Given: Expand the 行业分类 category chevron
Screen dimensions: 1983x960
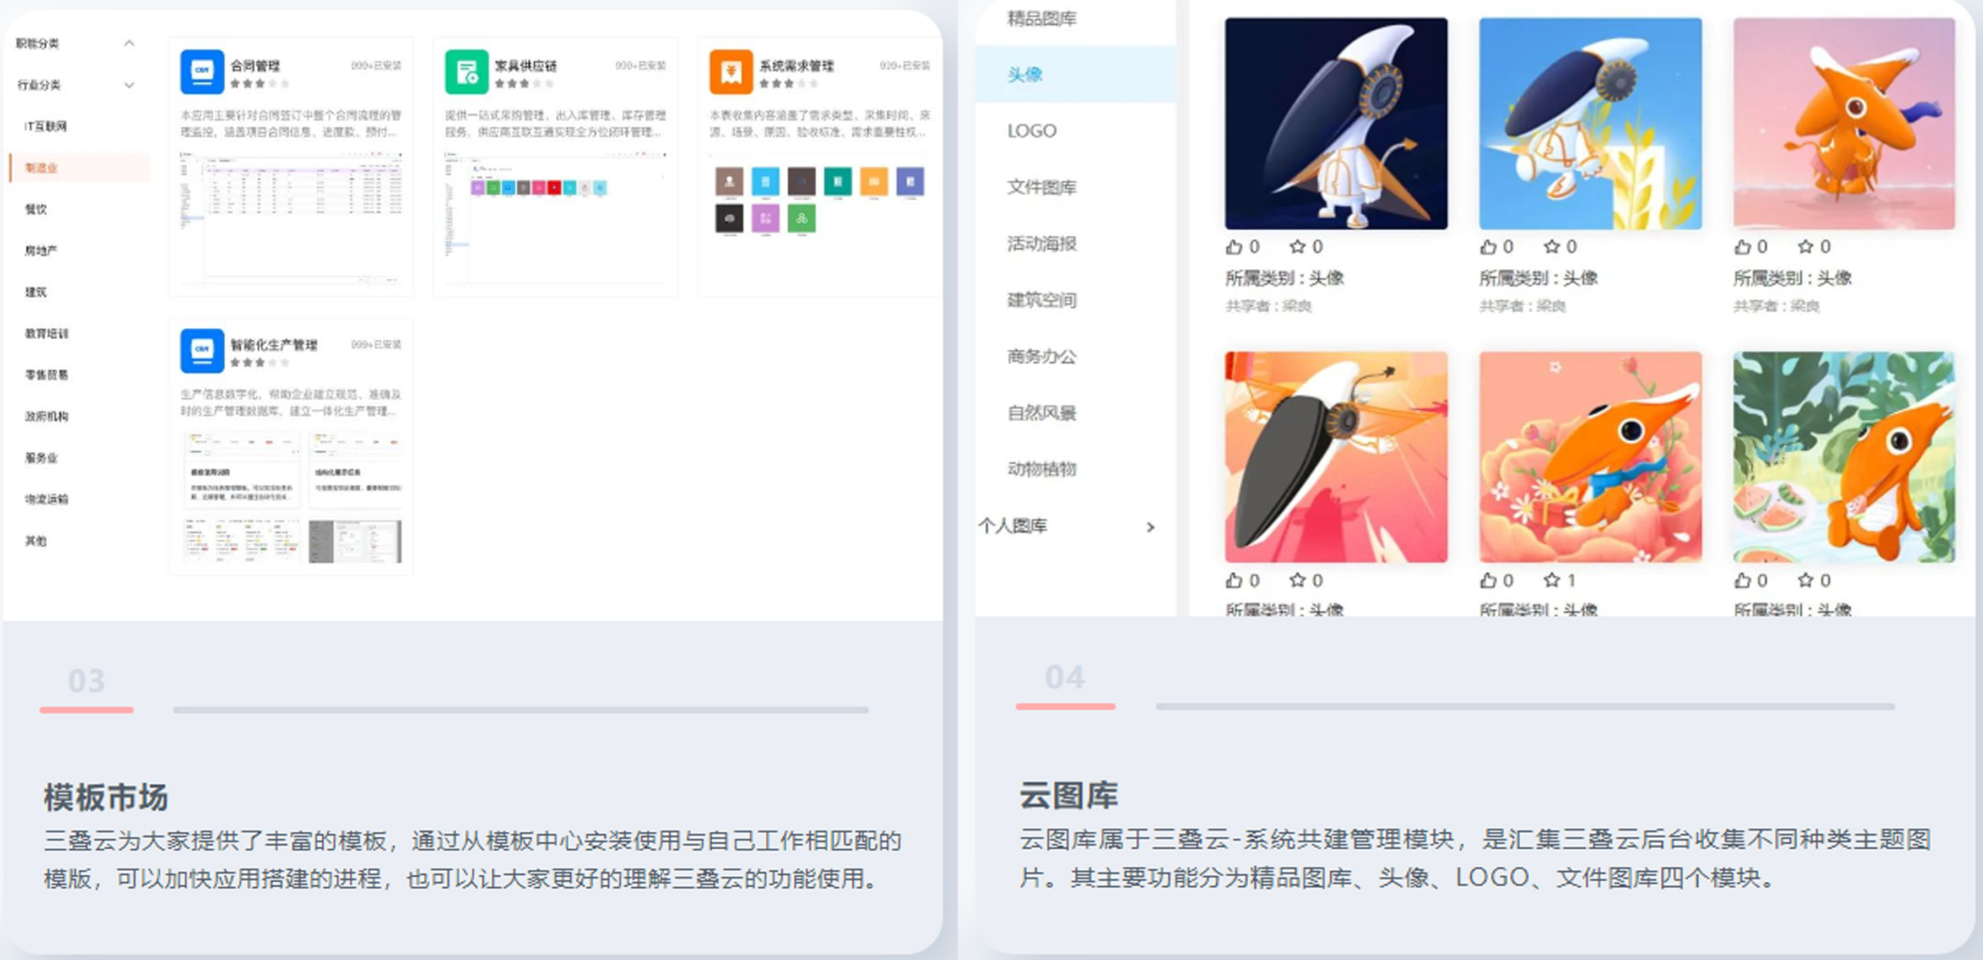Looking at the screenshot, I should tap(129, 85).
